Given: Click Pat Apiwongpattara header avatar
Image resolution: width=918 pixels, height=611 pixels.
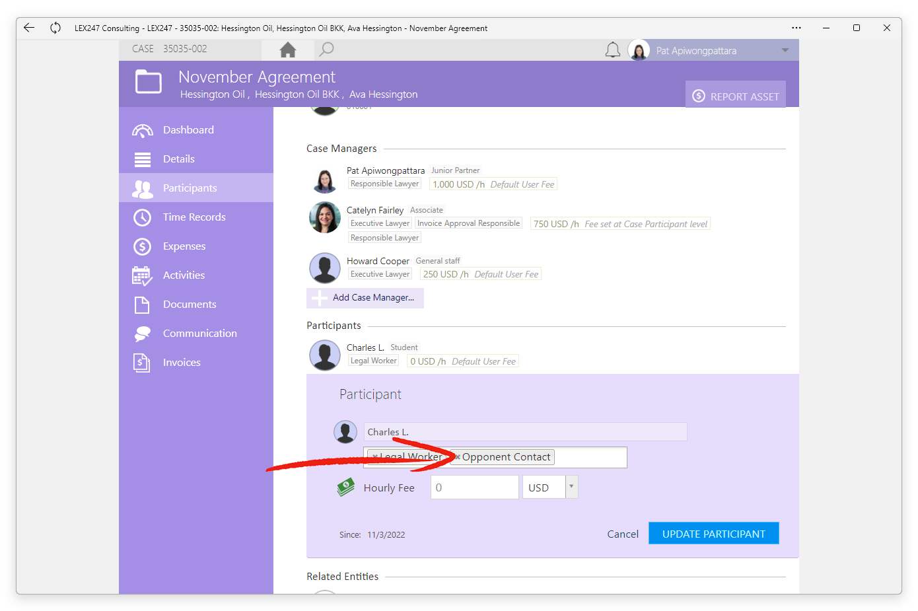Looking at the screenshot, I should click(639, 50).
